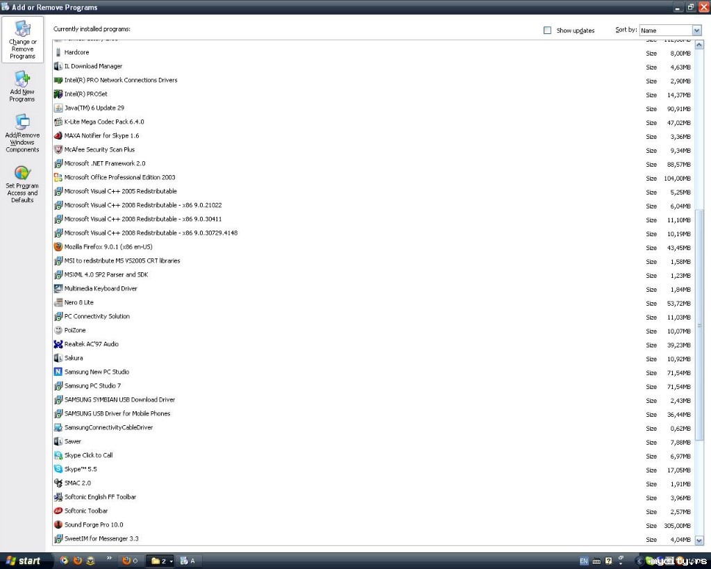Viewport: 711px width, 569px height.
Task: Switch to Add or Remove Programs taskbar button
Action: click(189, 561)
